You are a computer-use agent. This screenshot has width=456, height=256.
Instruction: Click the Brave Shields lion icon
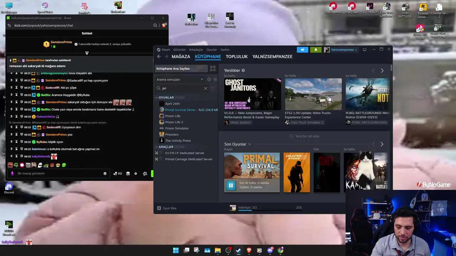[x=164, y=25]
